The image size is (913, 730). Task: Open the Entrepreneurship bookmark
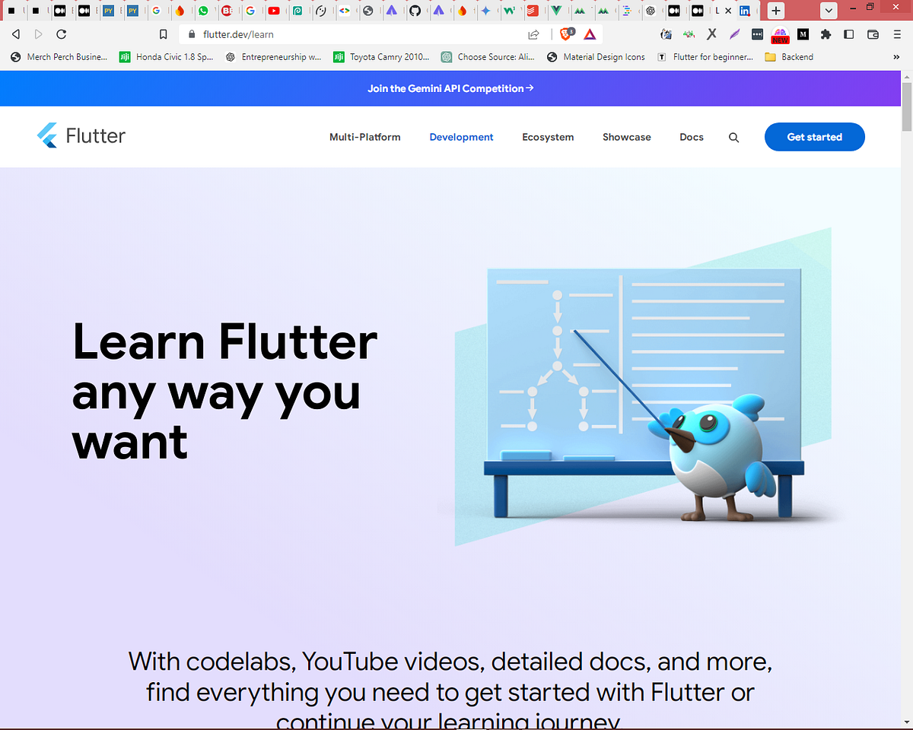[x=274, y=57]
